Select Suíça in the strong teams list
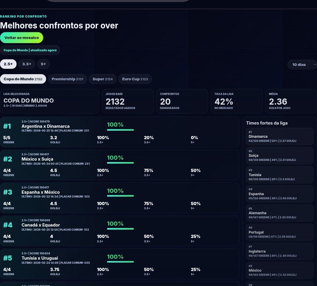The height and width of the screenshot is (286, 317). [280, 156]
